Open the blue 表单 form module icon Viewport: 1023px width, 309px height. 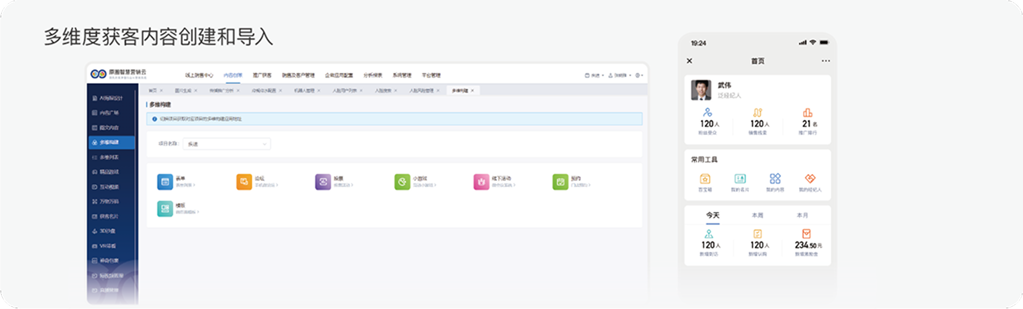coord(165,182)
